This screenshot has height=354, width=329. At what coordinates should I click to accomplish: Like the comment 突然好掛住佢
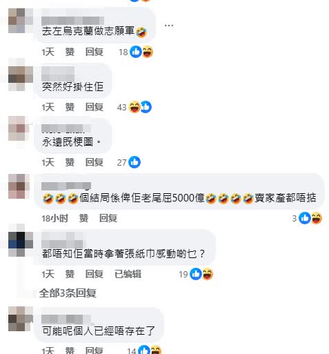(70, 107)
